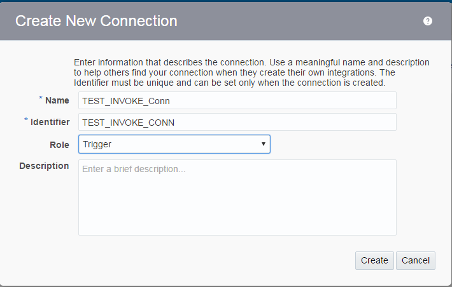The image size is (452, 287).
Task: Click the Description label
Action: 44,166
